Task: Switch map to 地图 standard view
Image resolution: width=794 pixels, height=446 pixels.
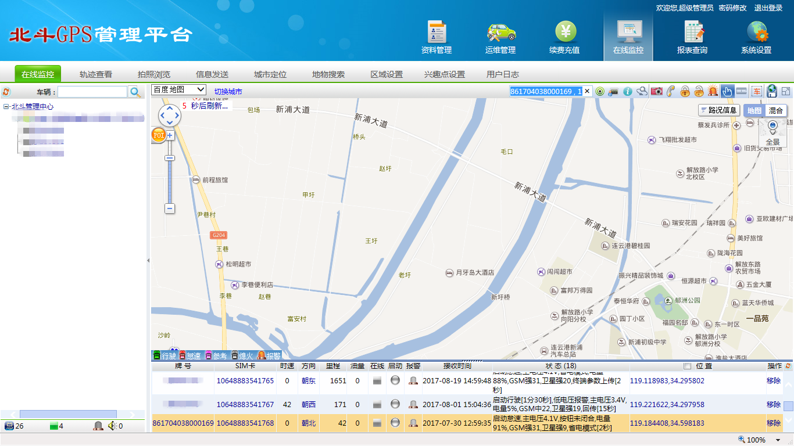Action: pos(754,110)
